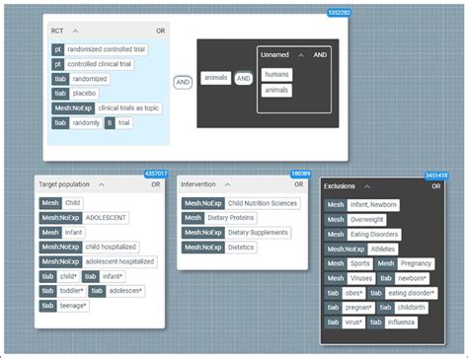Select 'Pregnancy' exclusion term
This screenshot has width=468, height=358.
pos(416,263)
